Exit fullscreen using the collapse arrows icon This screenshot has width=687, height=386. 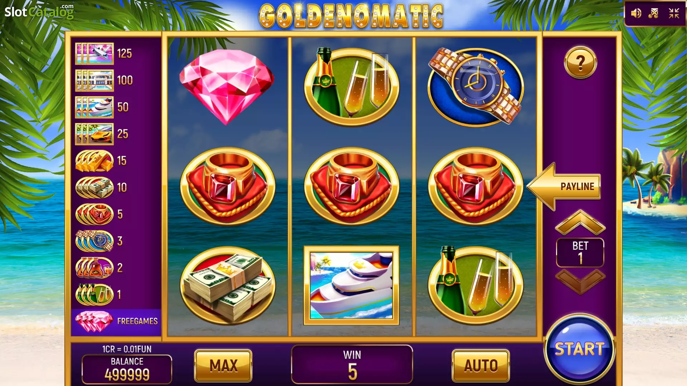674,14
